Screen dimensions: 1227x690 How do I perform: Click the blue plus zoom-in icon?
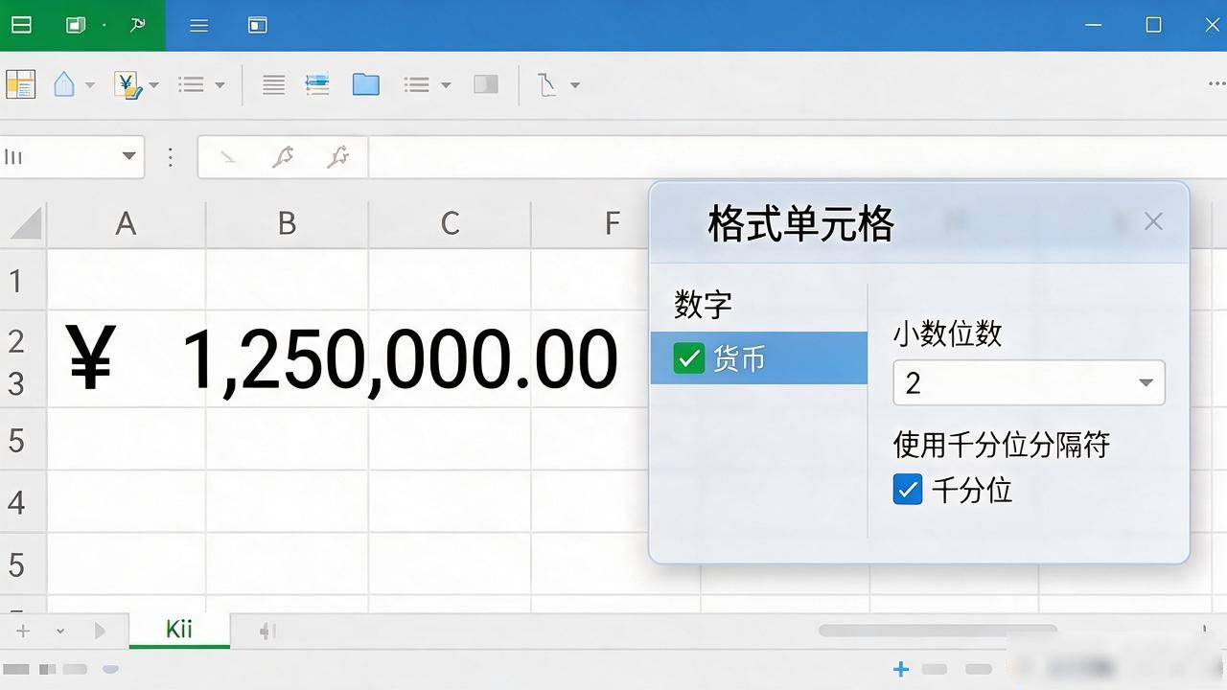click(x=900, y=669)
